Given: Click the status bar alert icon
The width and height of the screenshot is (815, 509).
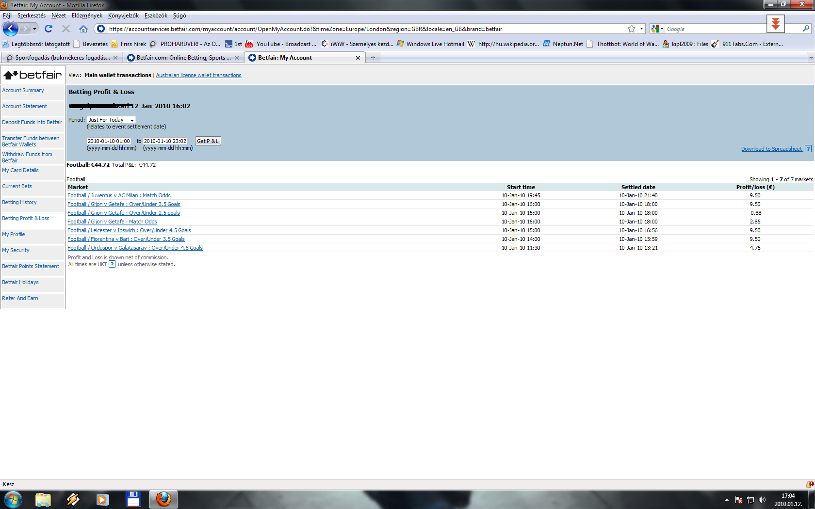Looking at the screenshot, I should (810, 484).
